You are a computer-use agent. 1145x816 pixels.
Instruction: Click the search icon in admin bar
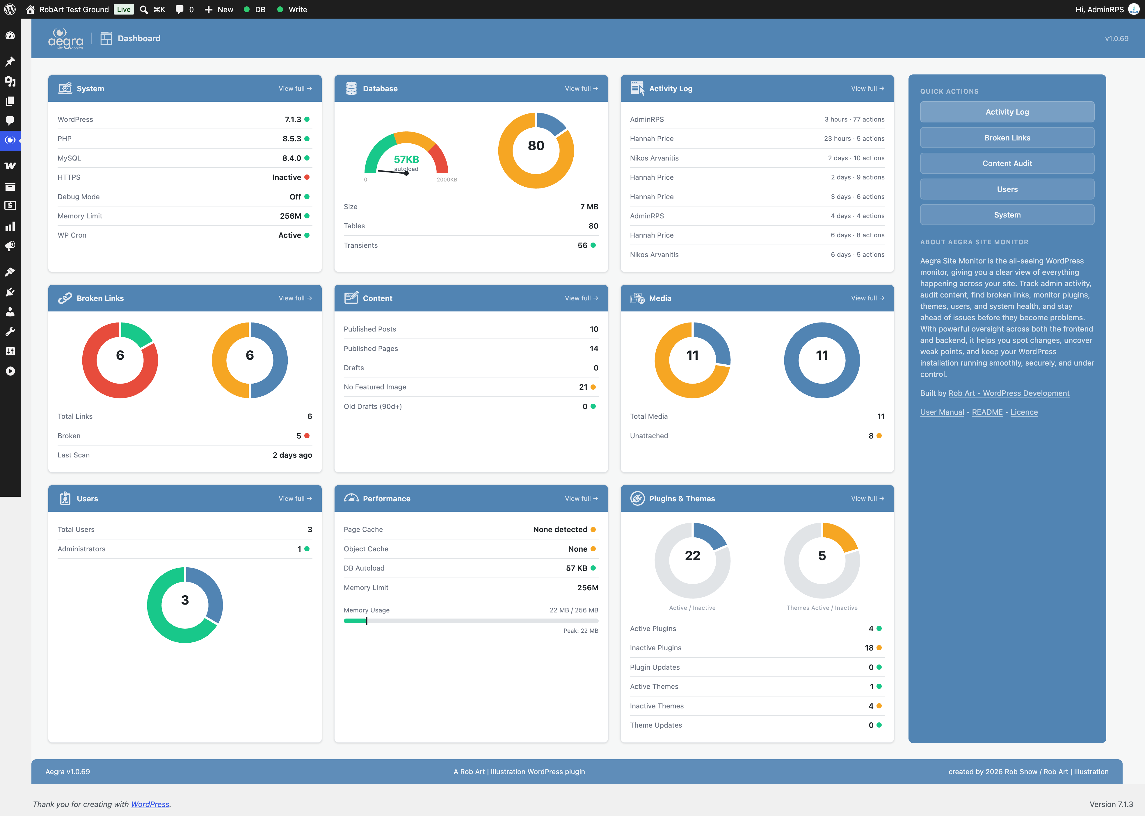click(144, 10)
